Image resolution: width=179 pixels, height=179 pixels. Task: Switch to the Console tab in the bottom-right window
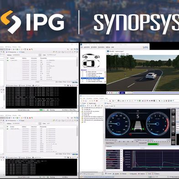(109, 174)
